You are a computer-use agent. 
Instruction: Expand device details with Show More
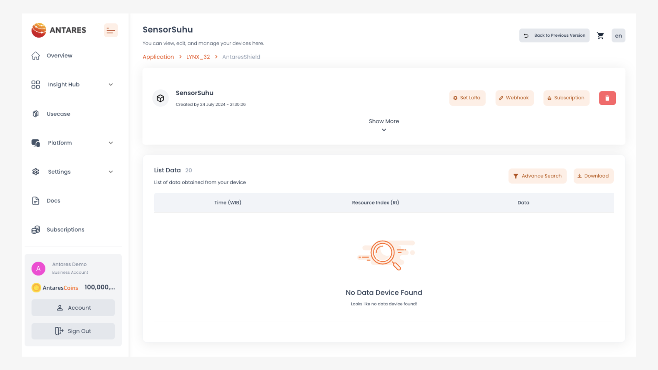(384, 125)
